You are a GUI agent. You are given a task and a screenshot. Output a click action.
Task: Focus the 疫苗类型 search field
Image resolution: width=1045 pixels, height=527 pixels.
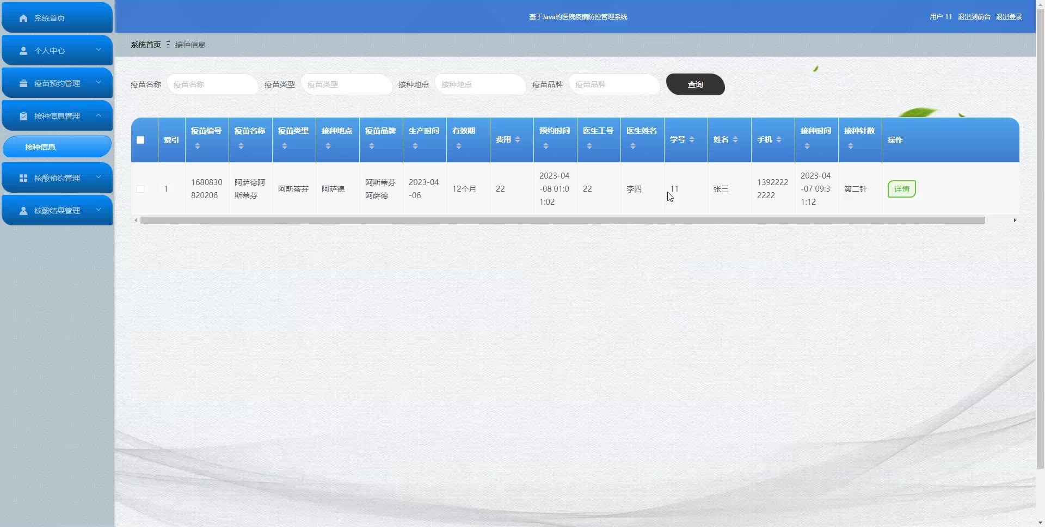tap(347, 84)
